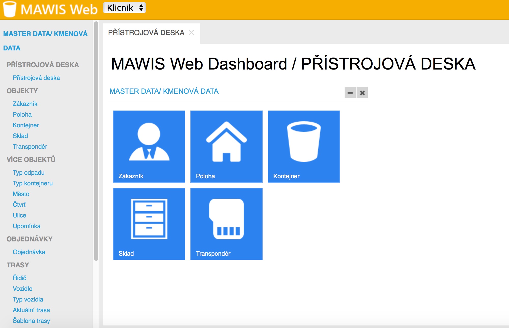Open the Vozidlo link
The image size is (509, 328).
point(23,289)
